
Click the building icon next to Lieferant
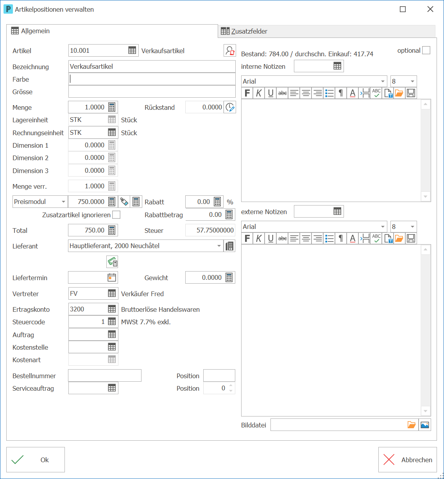[x=230, y=246]
